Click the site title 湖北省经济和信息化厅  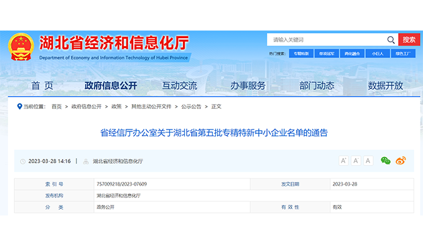pos(114,43)
